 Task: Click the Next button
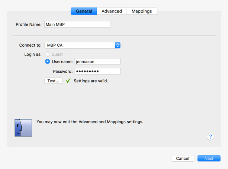click(x=209, y=158)
